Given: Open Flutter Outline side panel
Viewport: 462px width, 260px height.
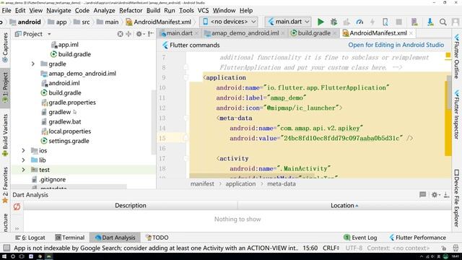Looking at the screenshot, I should (x=456, y=56).
